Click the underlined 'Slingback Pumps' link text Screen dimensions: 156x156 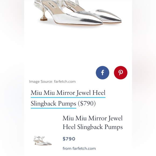[x=54, y=104]
